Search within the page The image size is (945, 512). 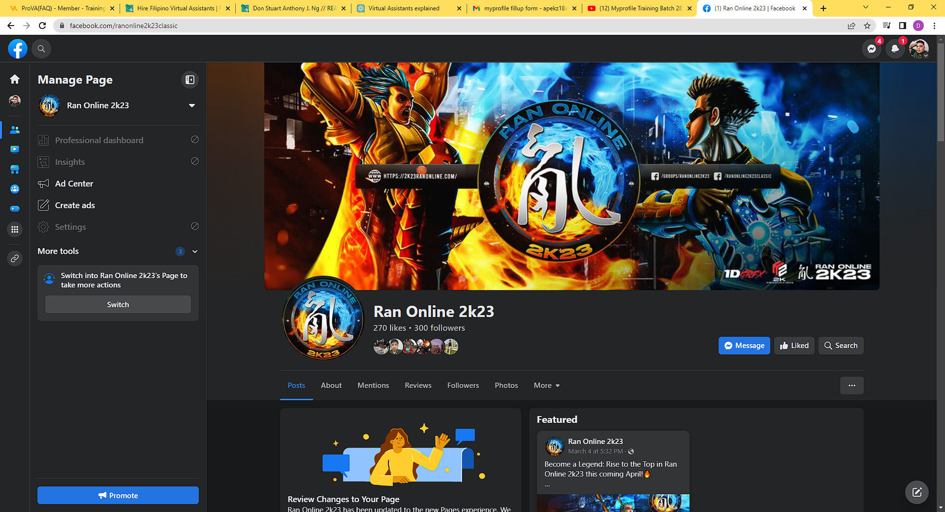(841, 346)
